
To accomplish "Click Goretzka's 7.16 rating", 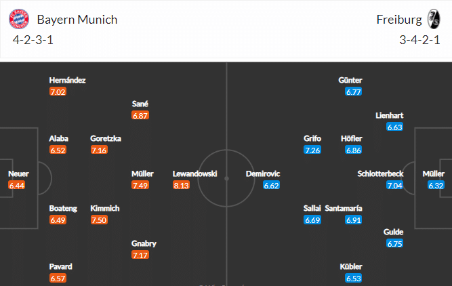I will (x=99, y=150).
